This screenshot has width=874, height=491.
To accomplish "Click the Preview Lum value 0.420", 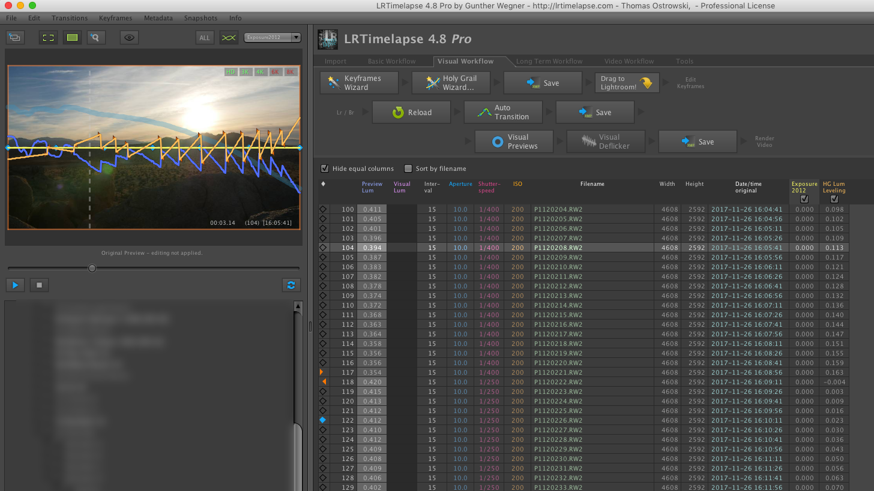I will (372, 382).
